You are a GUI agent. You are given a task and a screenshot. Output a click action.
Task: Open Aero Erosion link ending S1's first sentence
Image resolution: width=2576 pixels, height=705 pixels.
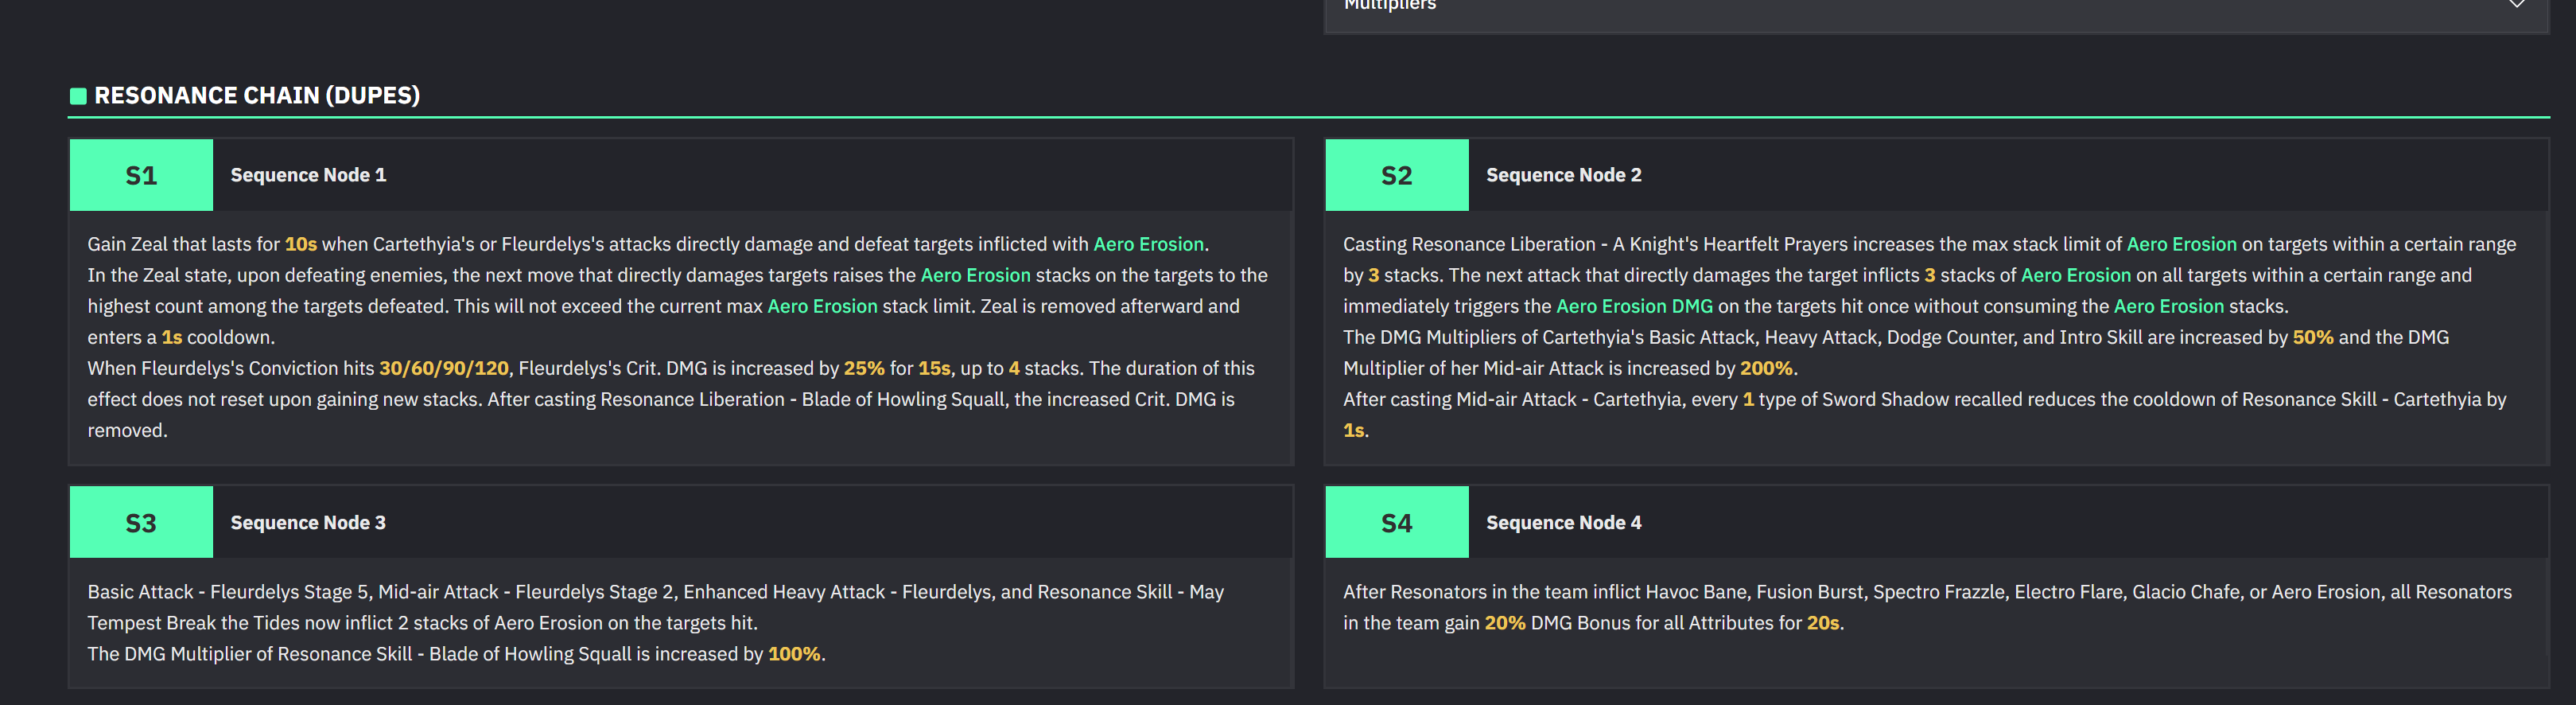pos(1148,244)
